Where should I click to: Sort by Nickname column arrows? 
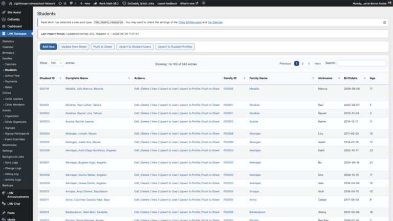coord(339,78)
